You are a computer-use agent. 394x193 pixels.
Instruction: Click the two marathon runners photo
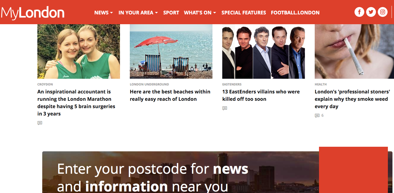coord(79,51)
